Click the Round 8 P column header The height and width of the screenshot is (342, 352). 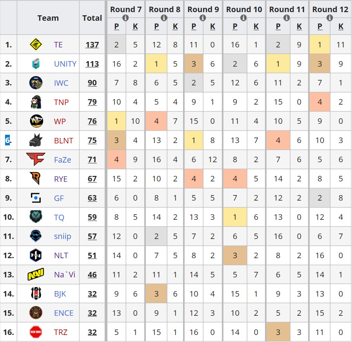156,27
